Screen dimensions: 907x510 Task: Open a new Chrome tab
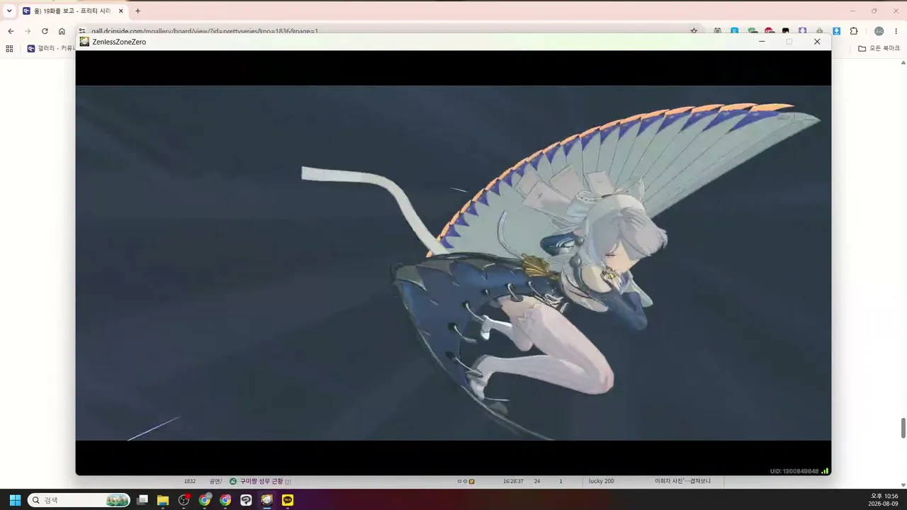click(137, 11)
